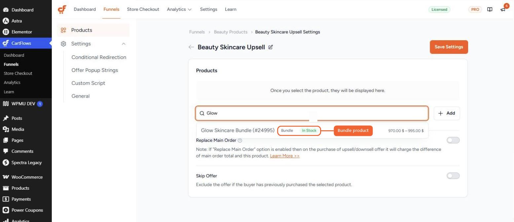The width and height of the screenshot is (514, 222).
Task: Open the Settings tab in CartFlows header
Action: tap(208, 9)
